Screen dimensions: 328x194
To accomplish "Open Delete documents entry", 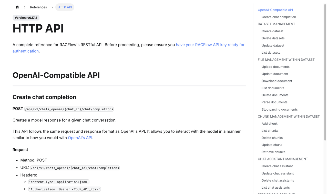I will [275, 95].
